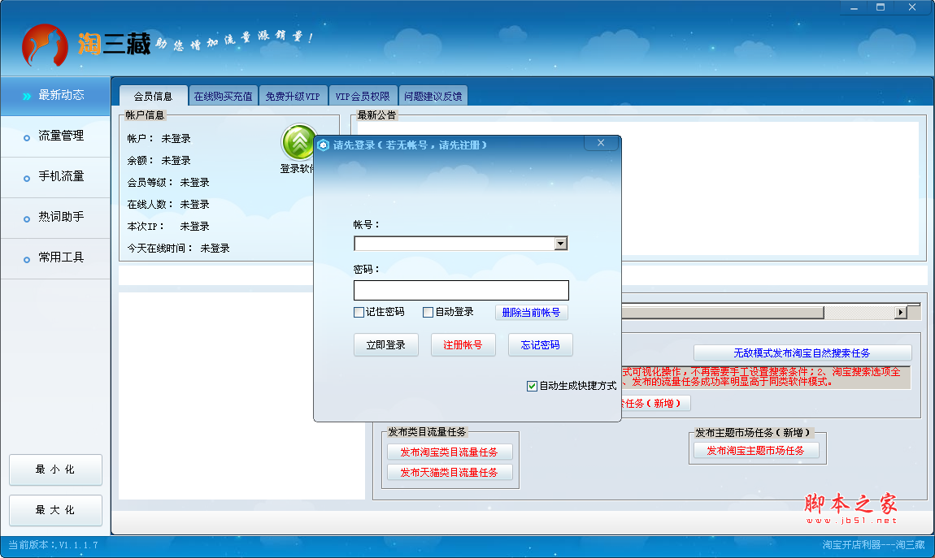Open 手机流量 sidebar item
Image resolution: width=935 pixels, height=558 pixels.
[x=55, y=177]
